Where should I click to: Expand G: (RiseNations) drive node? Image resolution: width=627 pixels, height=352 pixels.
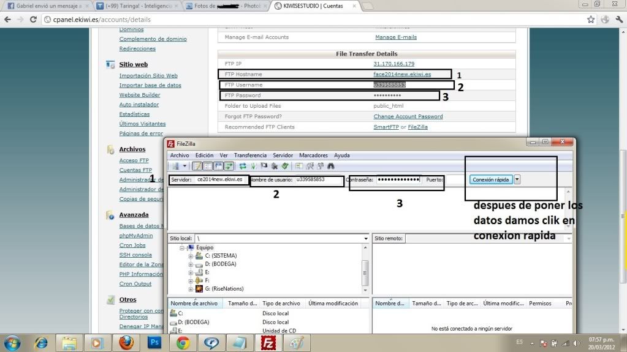point(191,289)
